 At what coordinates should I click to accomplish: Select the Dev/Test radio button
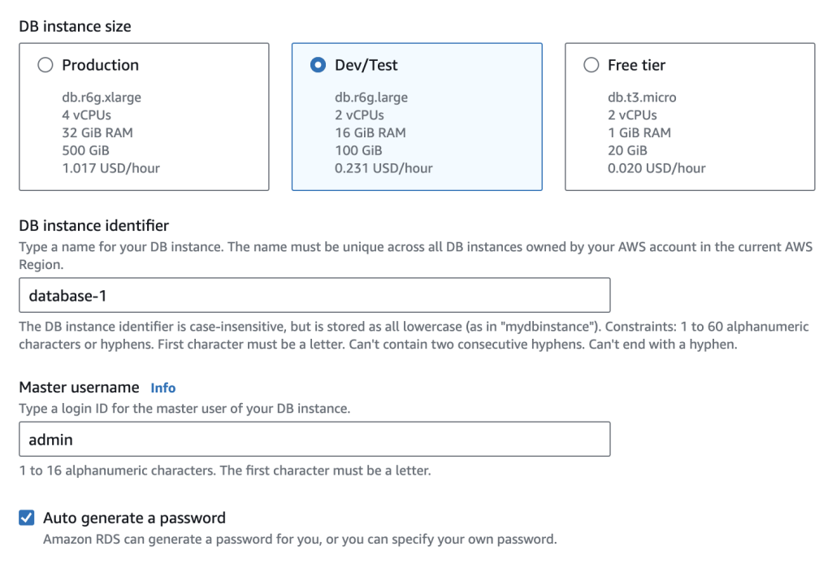coord(319,65)
